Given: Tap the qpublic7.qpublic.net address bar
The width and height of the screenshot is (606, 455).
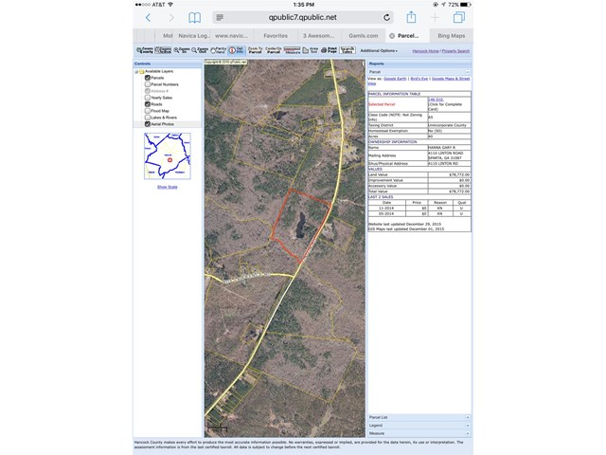Looking at the screenshot, I should (303, 17).
